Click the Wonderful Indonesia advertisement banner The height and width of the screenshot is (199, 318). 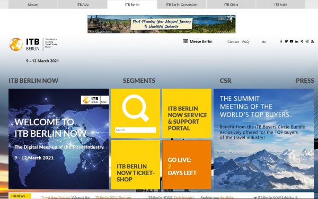coord(162,24)
